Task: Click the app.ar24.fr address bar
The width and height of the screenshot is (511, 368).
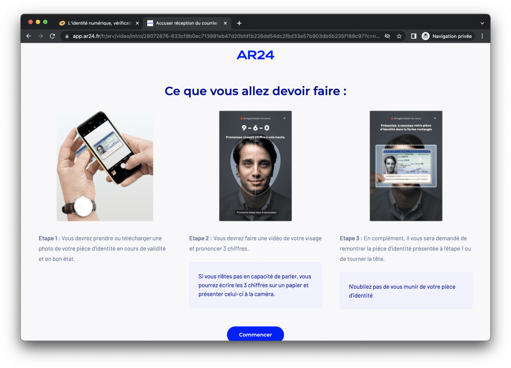Action: 226,36
